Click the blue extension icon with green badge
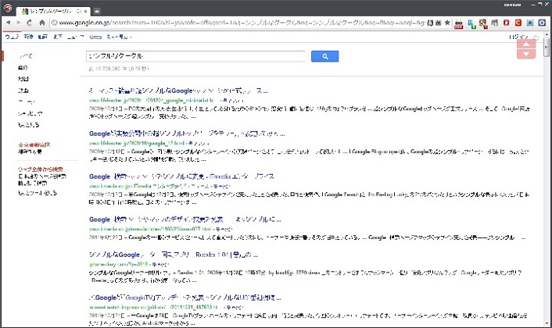 point(471,23)
